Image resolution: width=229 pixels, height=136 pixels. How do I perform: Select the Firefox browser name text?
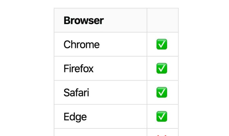(79, 68)
